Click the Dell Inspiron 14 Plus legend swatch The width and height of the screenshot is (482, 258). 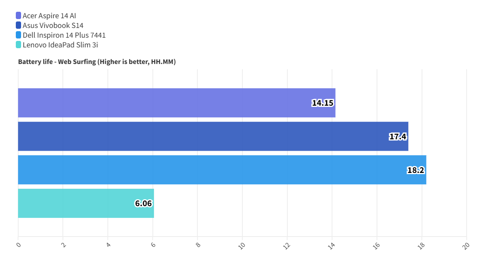coord(19,35)
